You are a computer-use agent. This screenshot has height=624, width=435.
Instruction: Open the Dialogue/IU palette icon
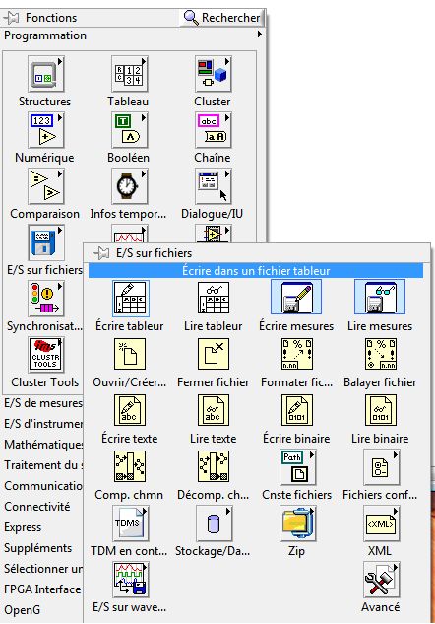pyautogui.click(x=214, y=186)
